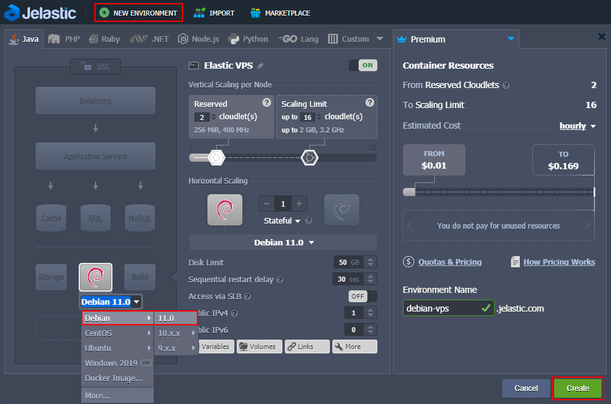611x404 pixels.
Task: Show help for Access via SLB
Action: tap(247, 297)
